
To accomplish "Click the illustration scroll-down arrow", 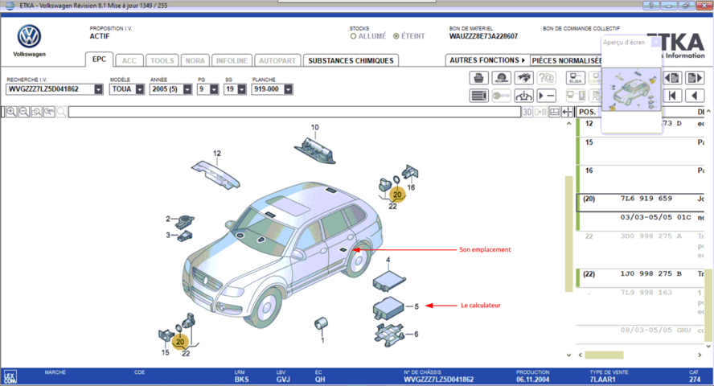I will (568, 355).
